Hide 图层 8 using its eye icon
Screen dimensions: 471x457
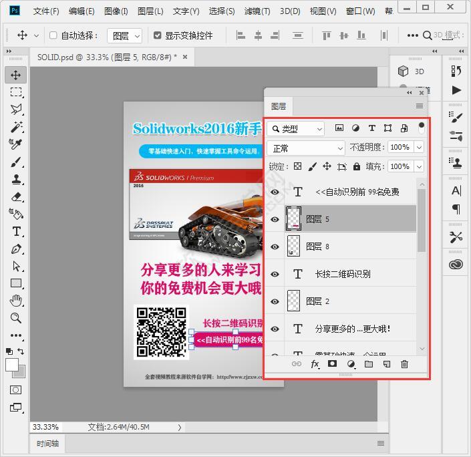coord(275,247)
